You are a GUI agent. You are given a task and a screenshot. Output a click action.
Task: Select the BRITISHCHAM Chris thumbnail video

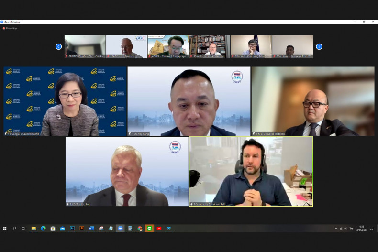pos(85,47)
